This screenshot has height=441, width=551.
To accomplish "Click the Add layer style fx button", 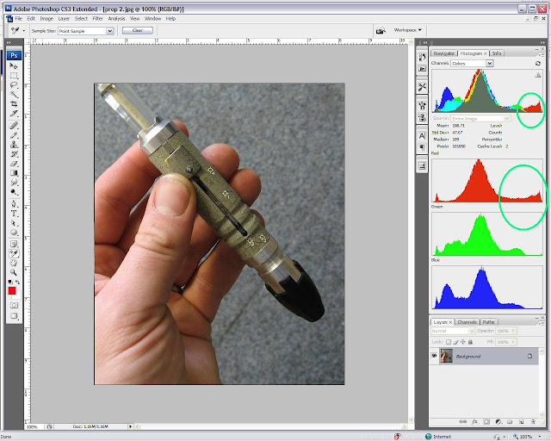I will pyautogui.click(x=474, y=421).
